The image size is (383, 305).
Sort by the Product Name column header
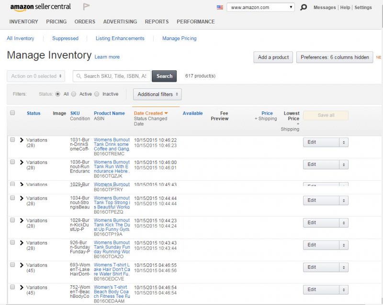click(109, 113)
